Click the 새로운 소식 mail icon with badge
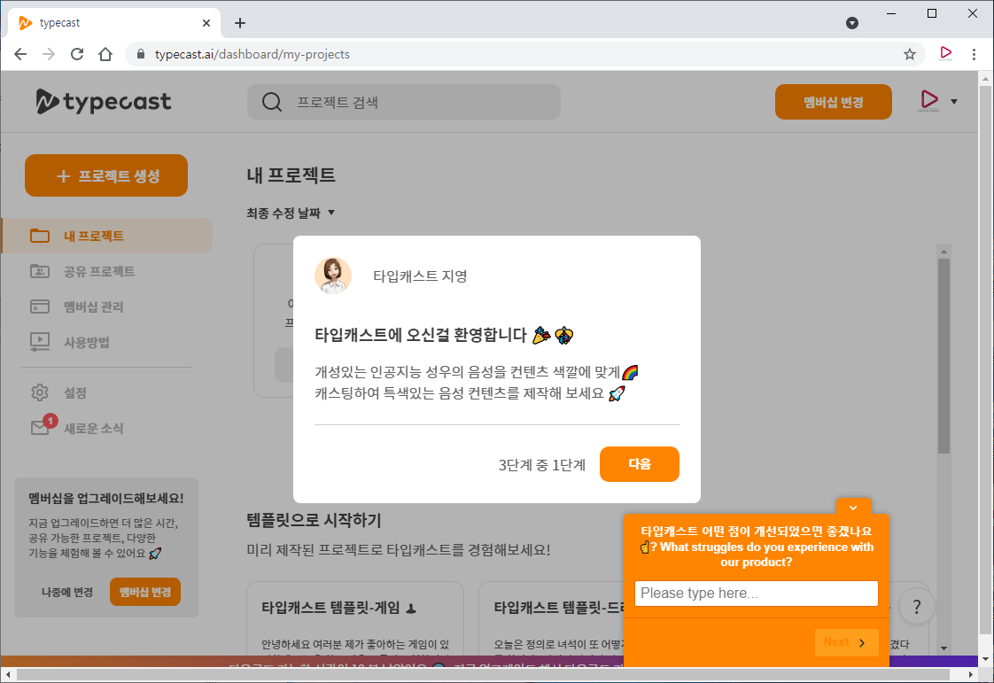The width and height of the screenshot is (994, 683). coord(43,425)
